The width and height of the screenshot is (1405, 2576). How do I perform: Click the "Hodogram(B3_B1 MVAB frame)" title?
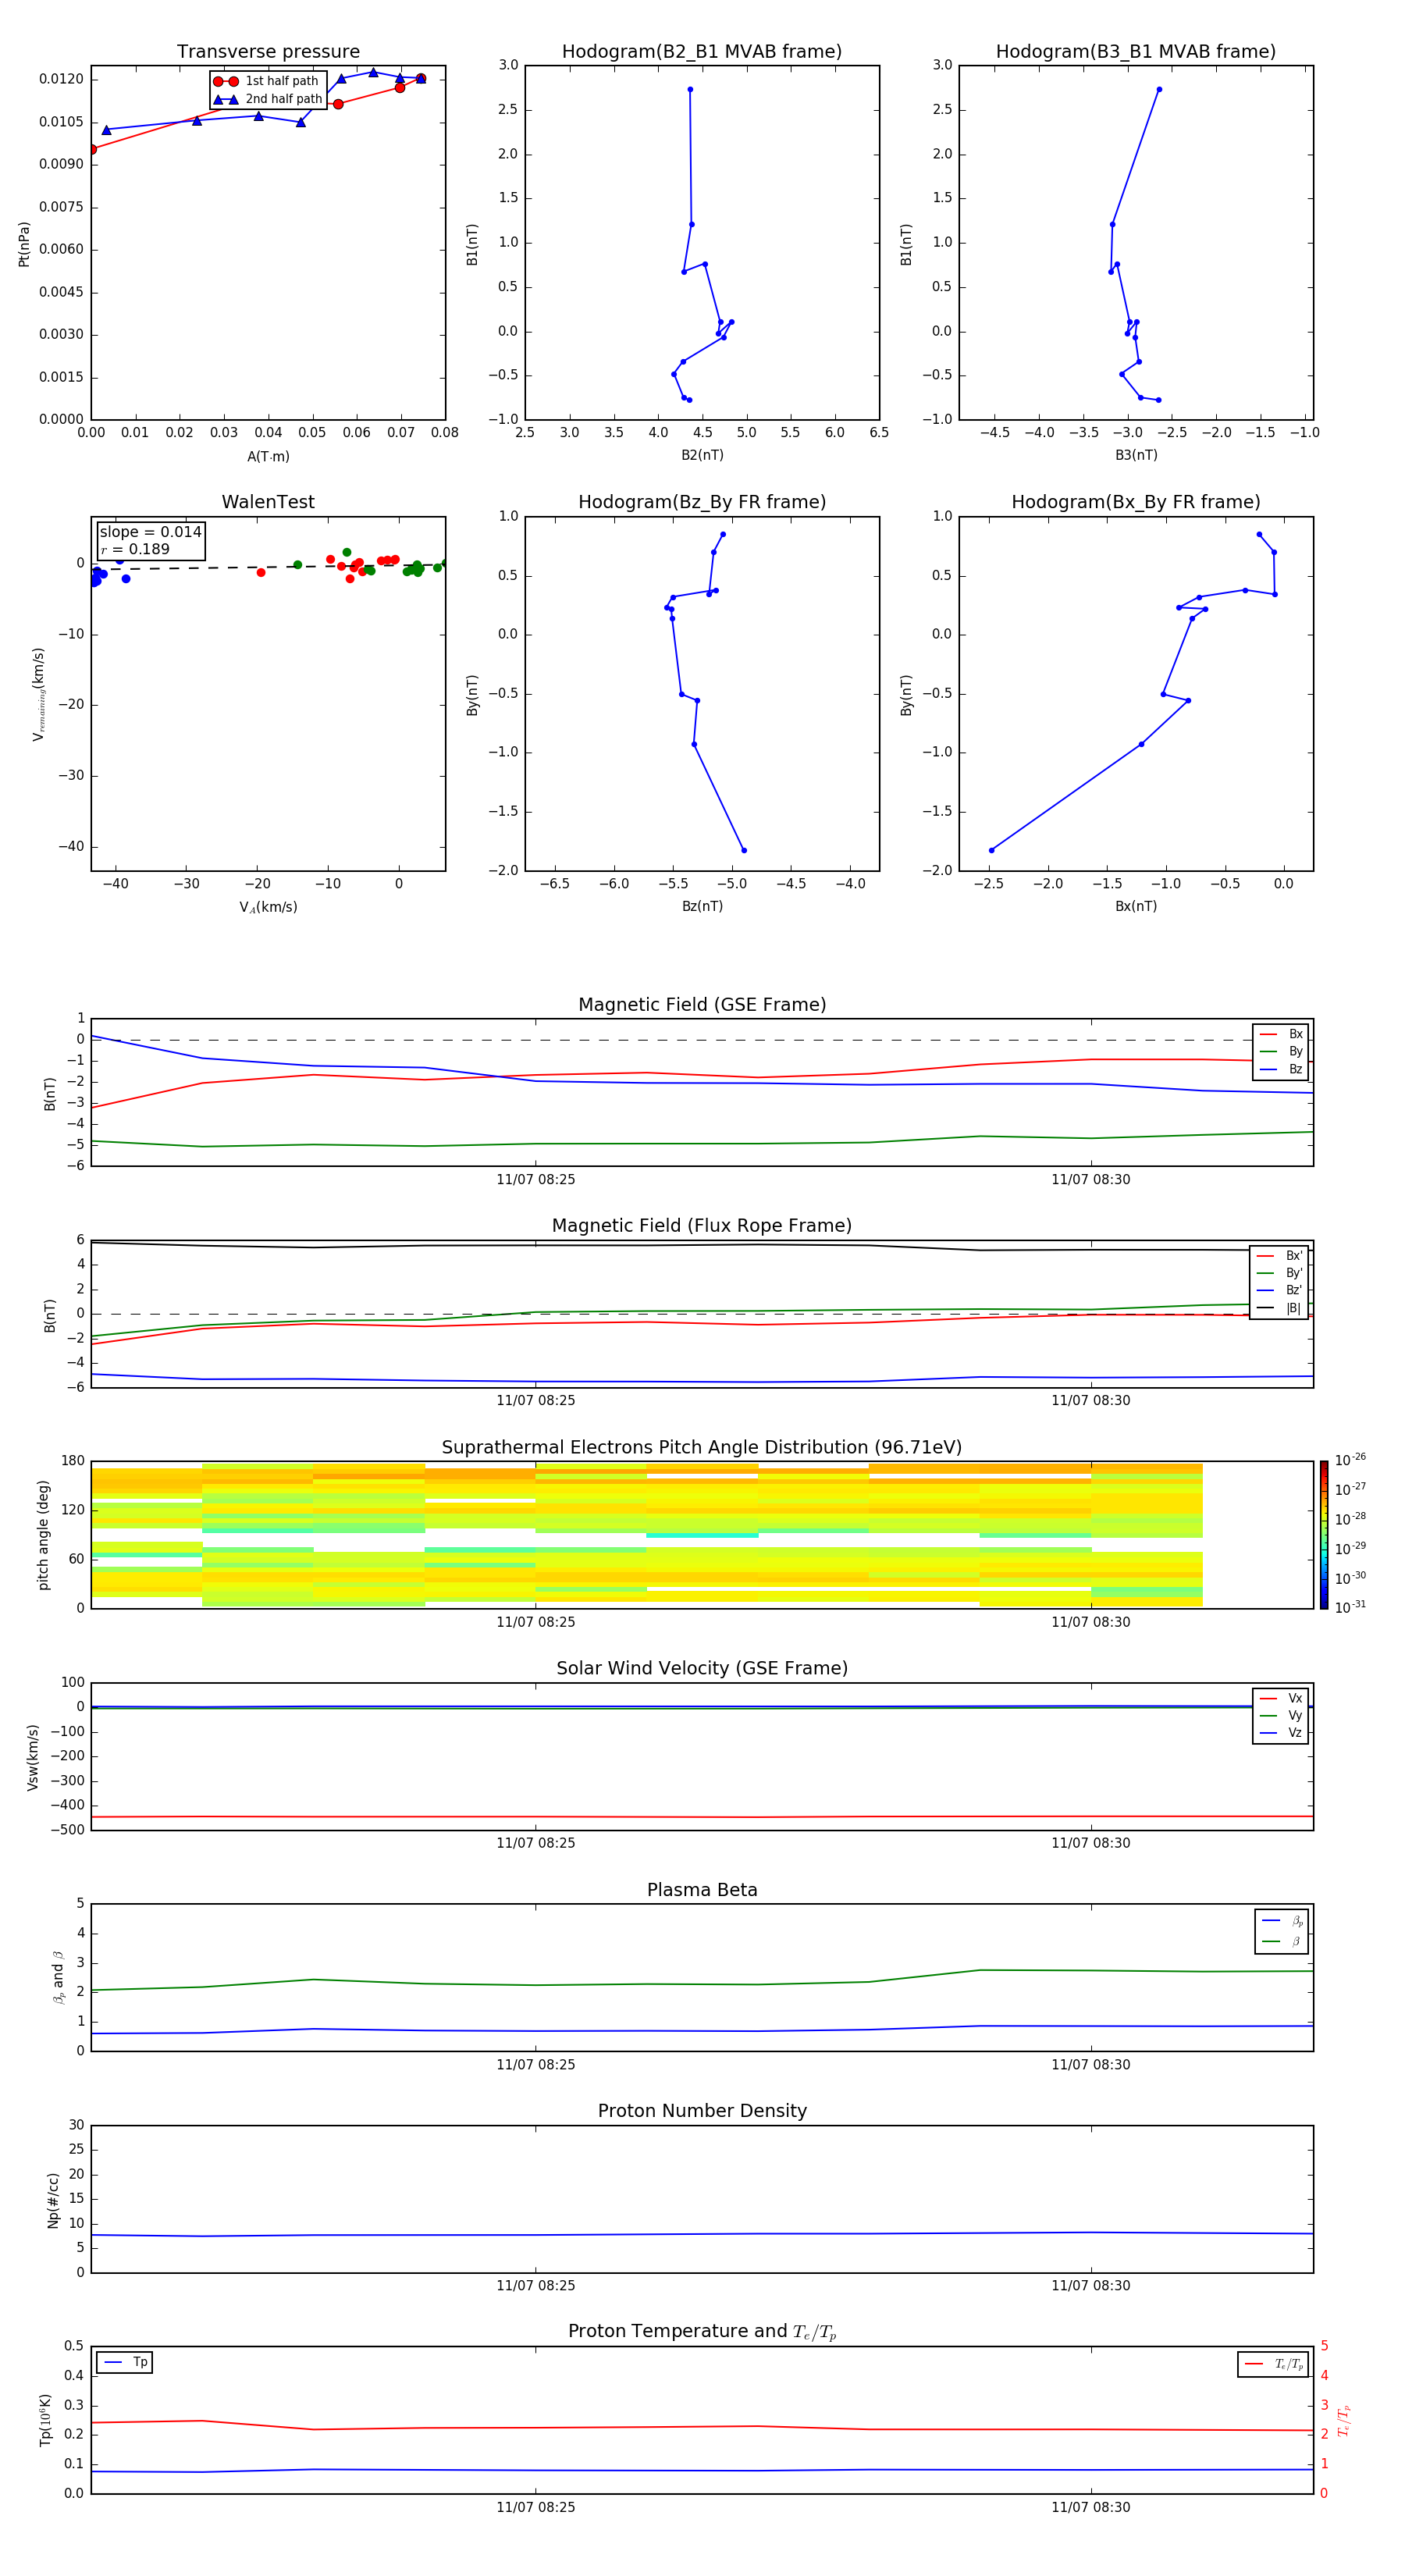1136,52
